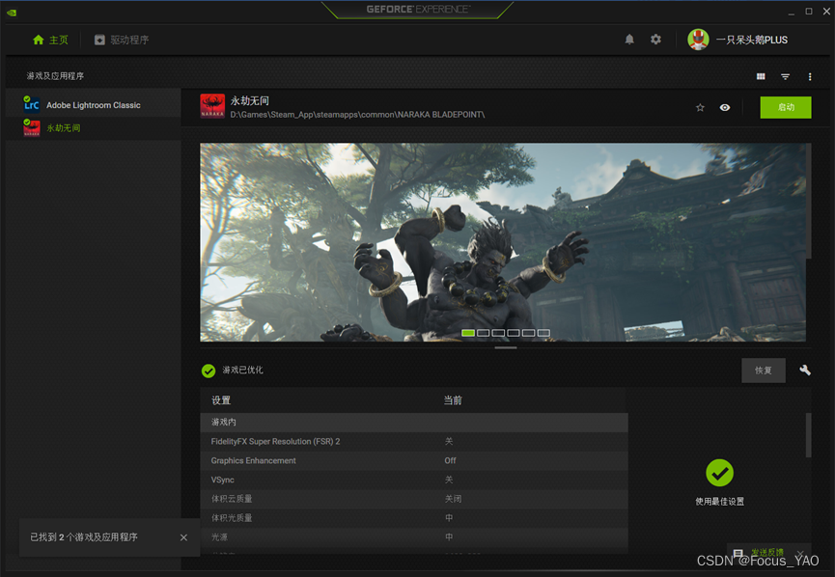This screenshot has height=577, width=835.
Task: Click the 使用最佳设置 label
Action: click(719, 502)
